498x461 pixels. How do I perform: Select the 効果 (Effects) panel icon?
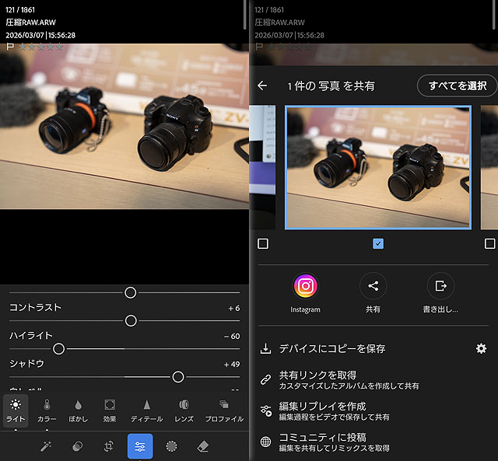(110, 410)
